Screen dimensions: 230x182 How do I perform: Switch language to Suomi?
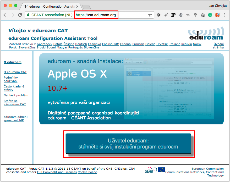pos(51,47)
